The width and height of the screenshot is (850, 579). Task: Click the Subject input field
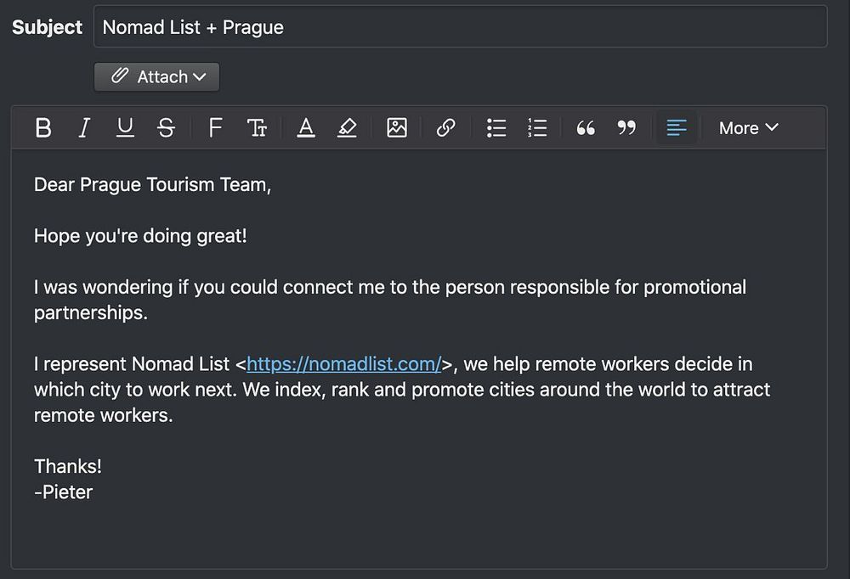[x=459, y=27]
